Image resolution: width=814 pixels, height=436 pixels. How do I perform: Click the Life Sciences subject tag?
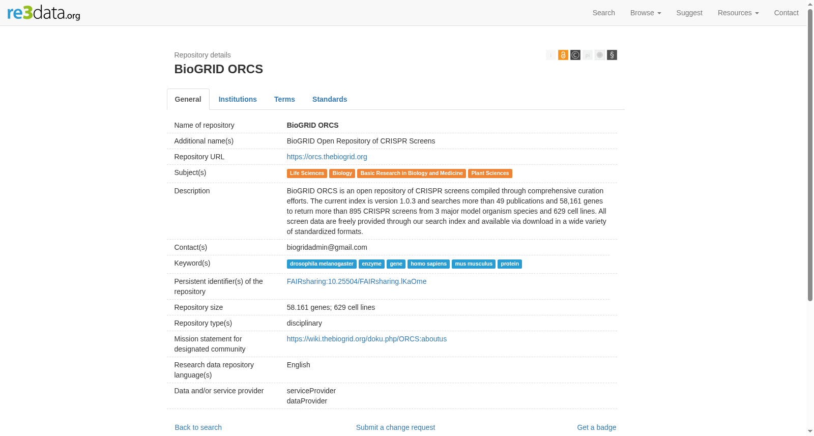point(307,173)
